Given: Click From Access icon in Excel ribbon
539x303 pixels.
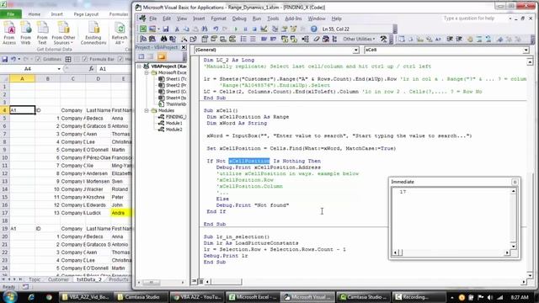Looking at the screenshot, I should pyautogui.click(x=9, y=33).
